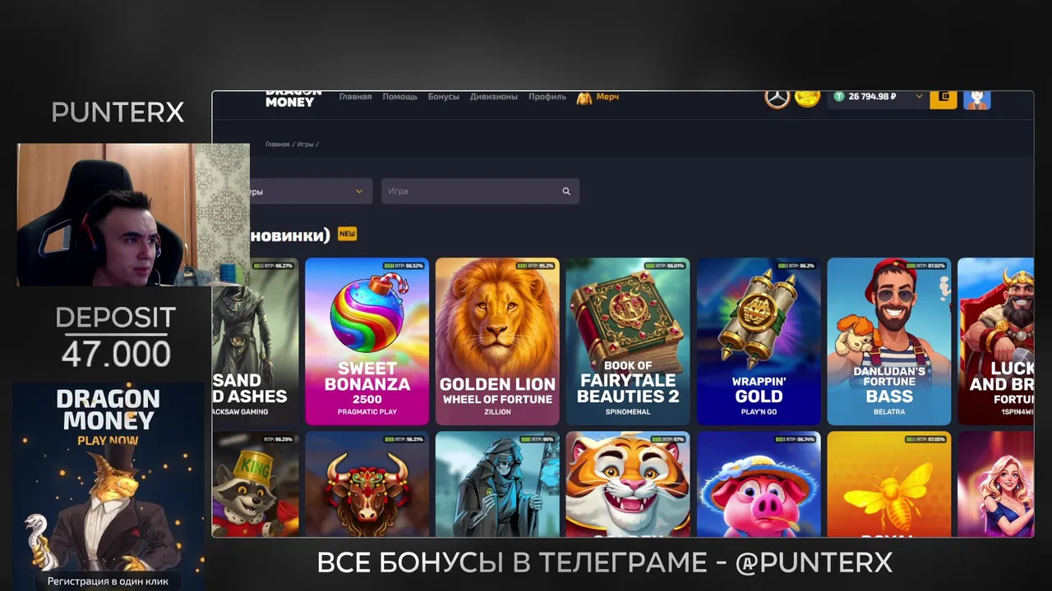
Task: Click RTP badge on Wrappin' Gold card
Action: [796, 266]
